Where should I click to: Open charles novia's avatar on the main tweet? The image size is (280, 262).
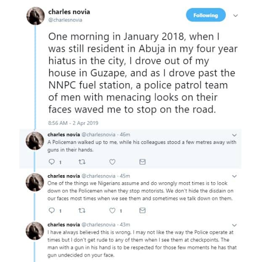pos(35,17)
